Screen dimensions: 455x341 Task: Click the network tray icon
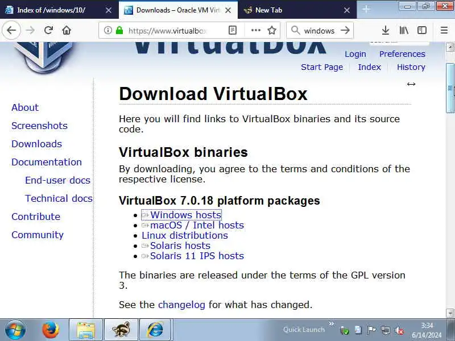tap(386, 330)
